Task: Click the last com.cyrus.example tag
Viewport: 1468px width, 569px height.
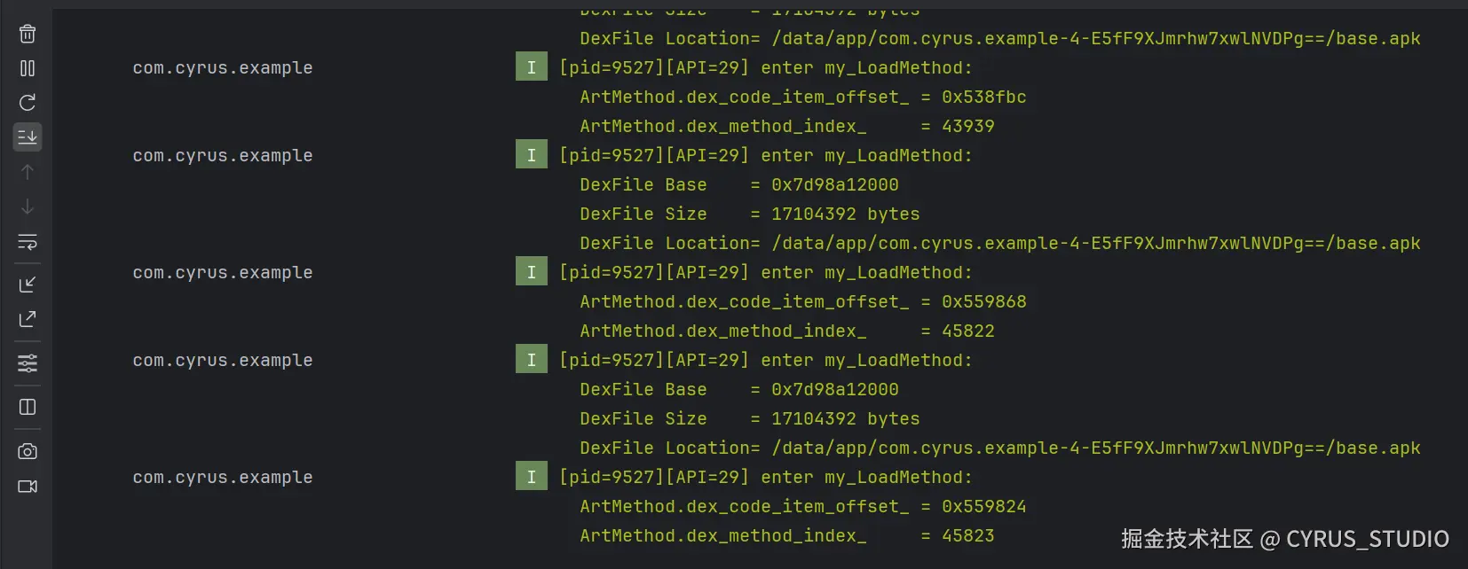Action: coord(222,477)
